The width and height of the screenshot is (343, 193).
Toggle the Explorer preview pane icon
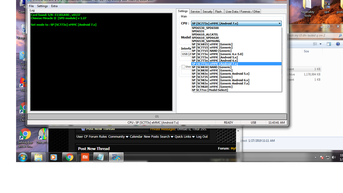(x=329, y=44)
